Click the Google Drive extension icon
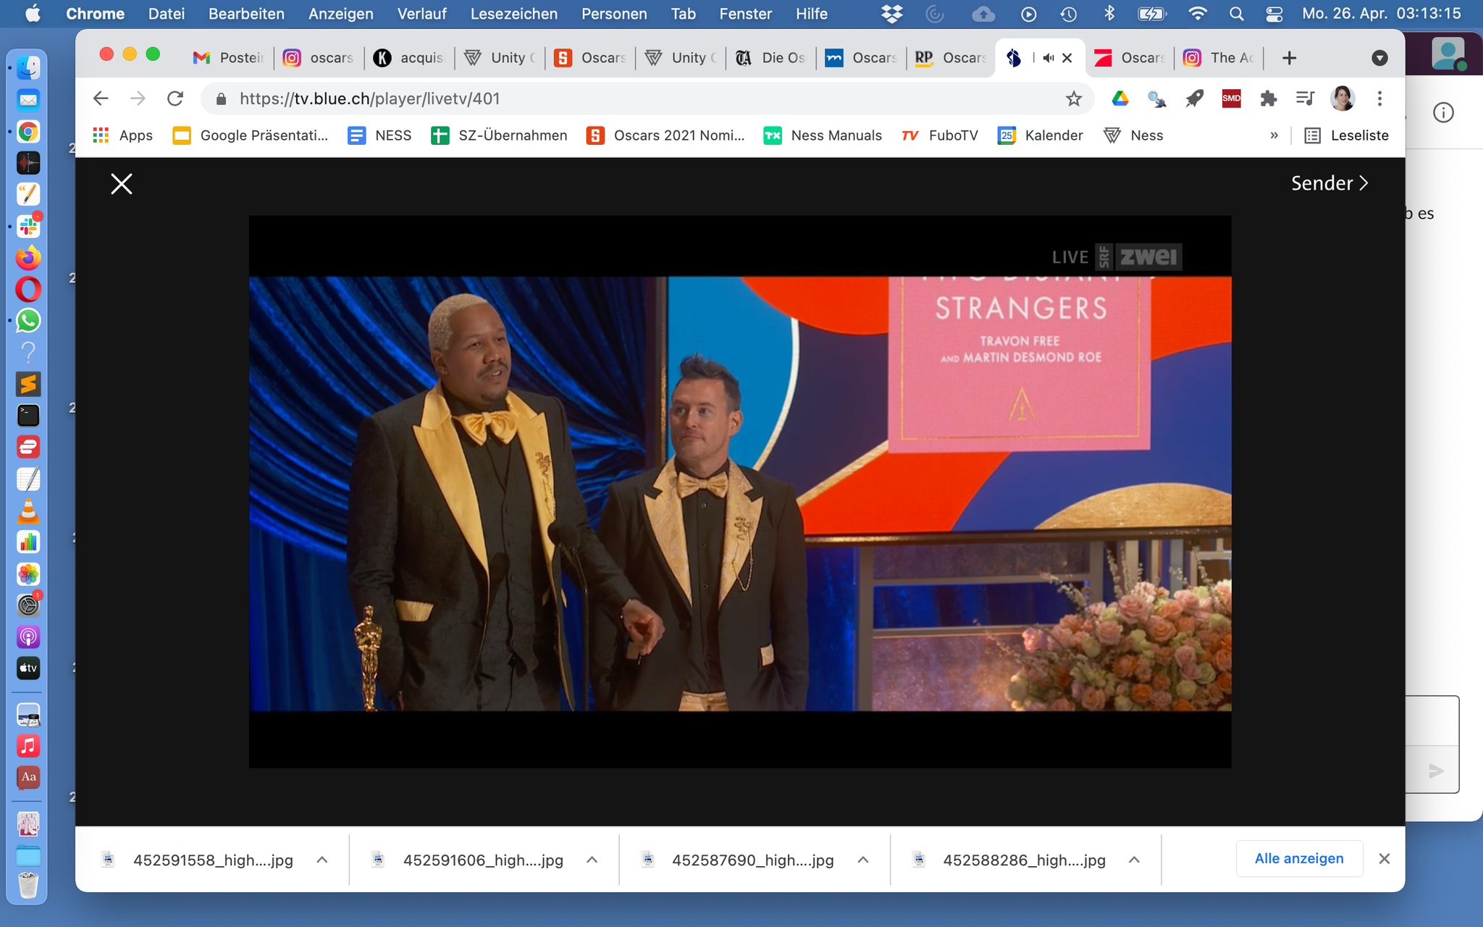 (1119, 98)
